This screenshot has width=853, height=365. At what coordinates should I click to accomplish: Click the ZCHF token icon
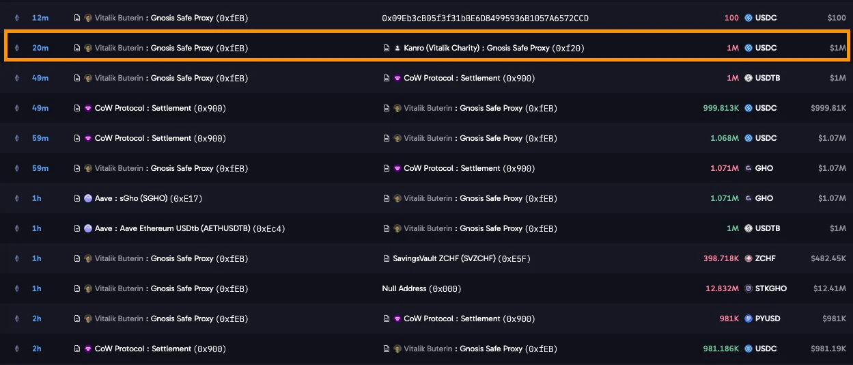[x=749, y=258]
